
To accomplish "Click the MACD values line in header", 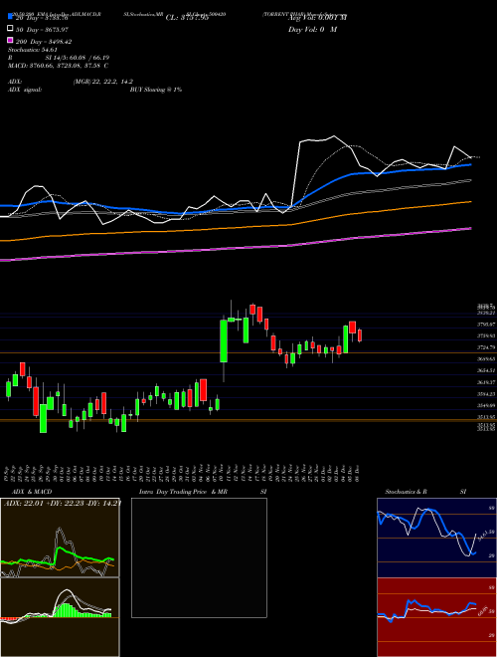I will [x=59, y=66].
